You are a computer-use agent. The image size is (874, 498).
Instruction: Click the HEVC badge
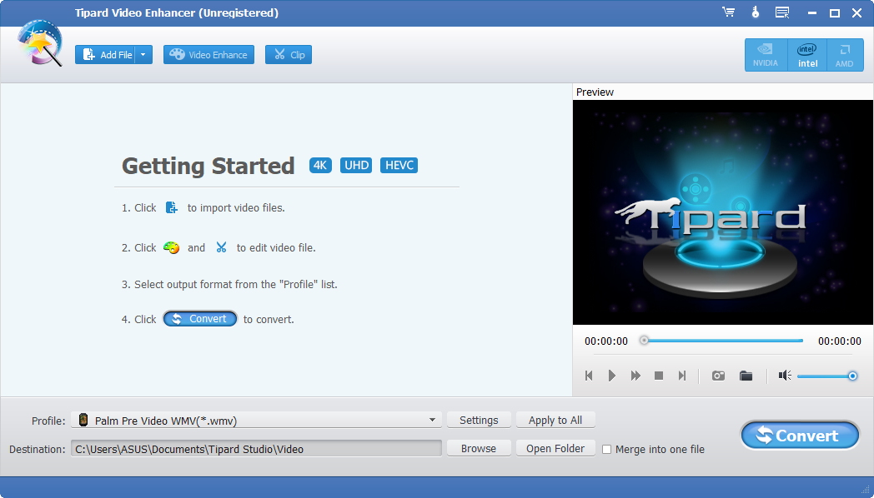pyautogui.click(x=399, y=165)
